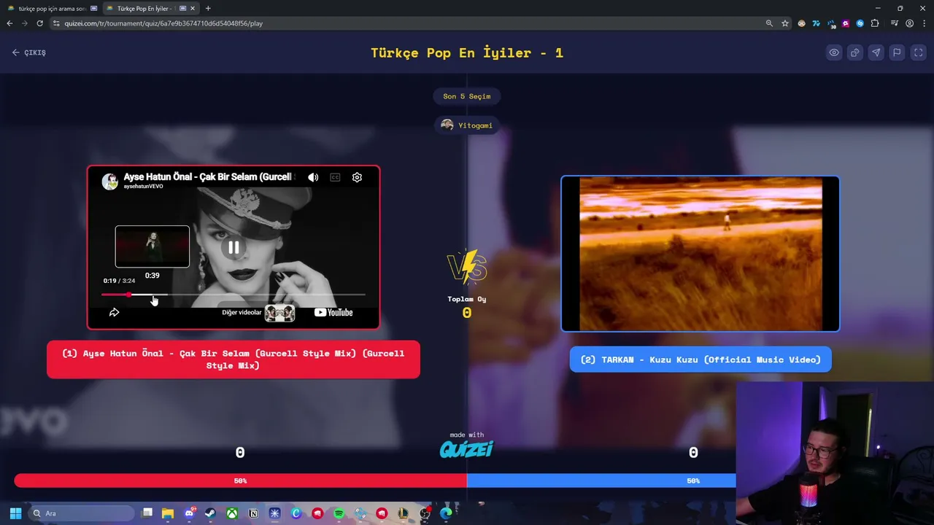934x525 pixels.
Task: Open the Ayse Hatun Önal video title link
Action: [207, 177]
